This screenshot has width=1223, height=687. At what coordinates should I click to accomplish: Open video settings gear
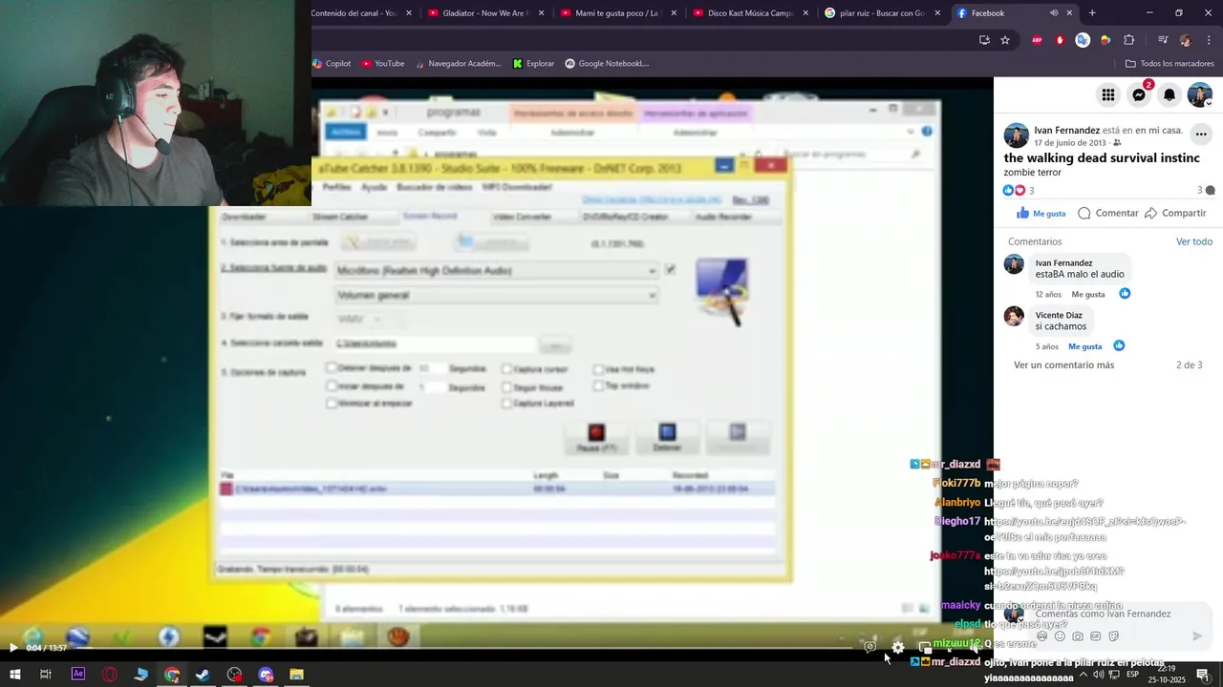click(898, 648)
